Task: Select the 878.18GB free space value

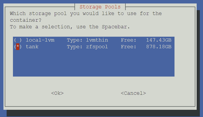Action: point(159,47)
